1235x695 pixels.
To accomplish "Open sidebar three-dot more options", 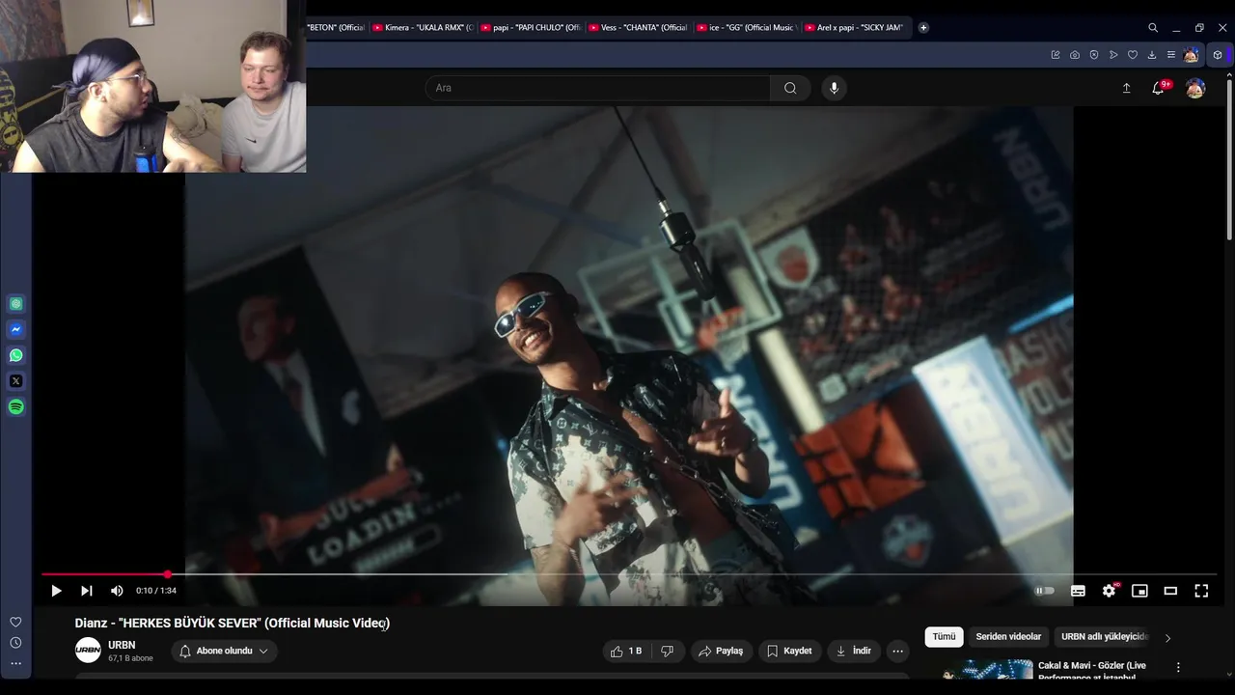I will (x=15, y=663).
